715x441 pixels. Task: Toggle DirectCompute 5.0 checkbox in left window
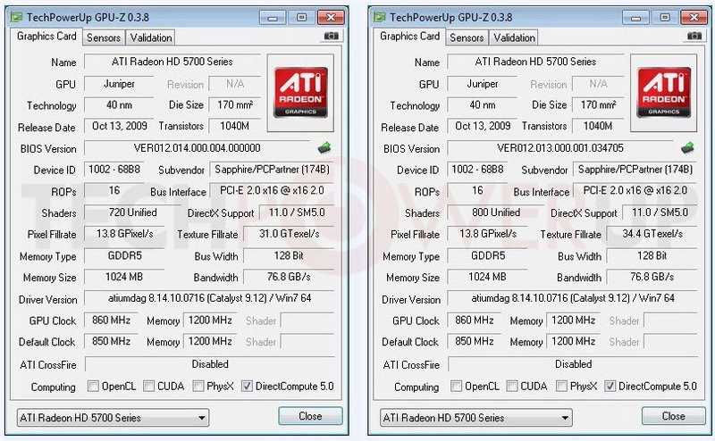coord(247,387)
